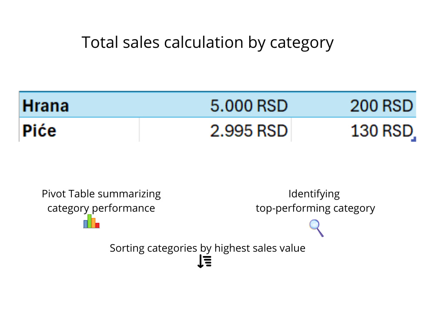Screen dimensions: 435x326
Task: Click the 5.000 RSD value cell
Action: (x=215, y=106)
